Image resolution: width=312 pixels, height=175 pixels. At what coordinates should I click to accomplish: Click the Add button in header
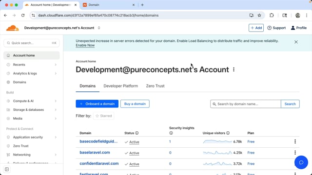(x=256, y=28)
